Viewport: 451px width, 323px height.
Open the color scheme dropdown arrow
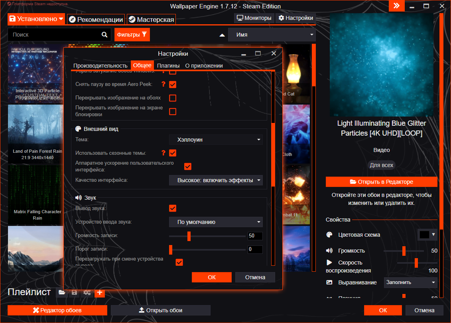(433, 234)
